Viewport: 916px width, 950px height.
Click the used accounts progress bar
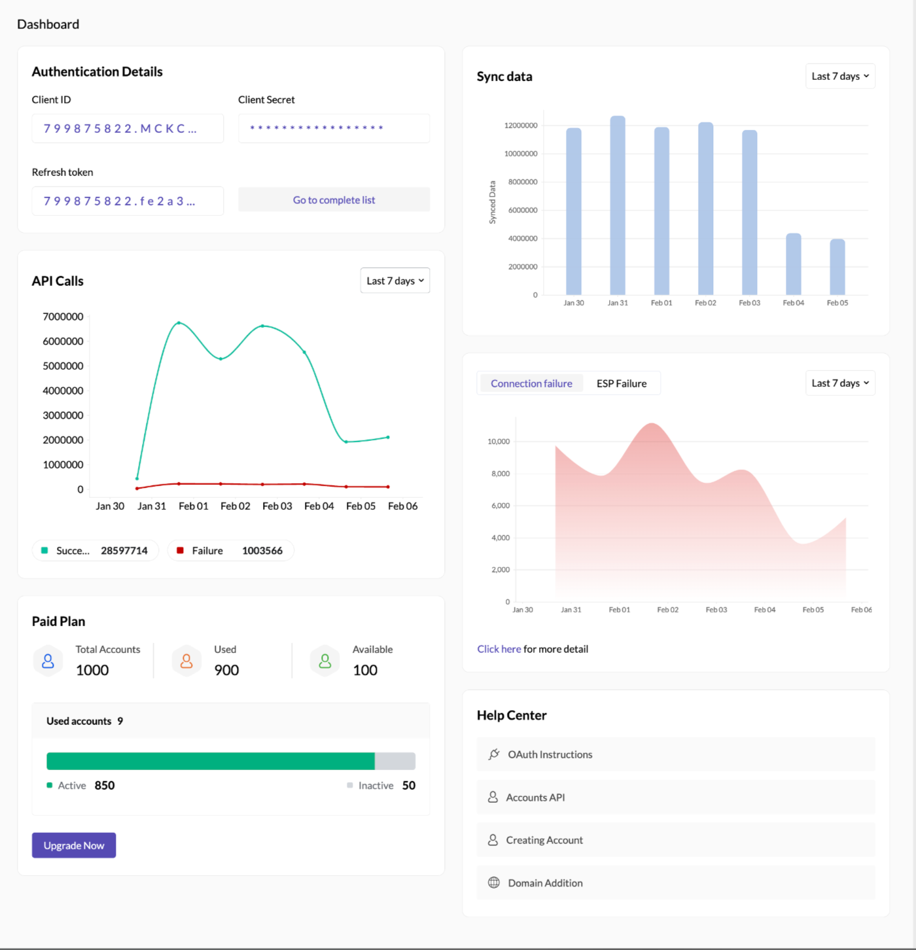coord(230,760)
